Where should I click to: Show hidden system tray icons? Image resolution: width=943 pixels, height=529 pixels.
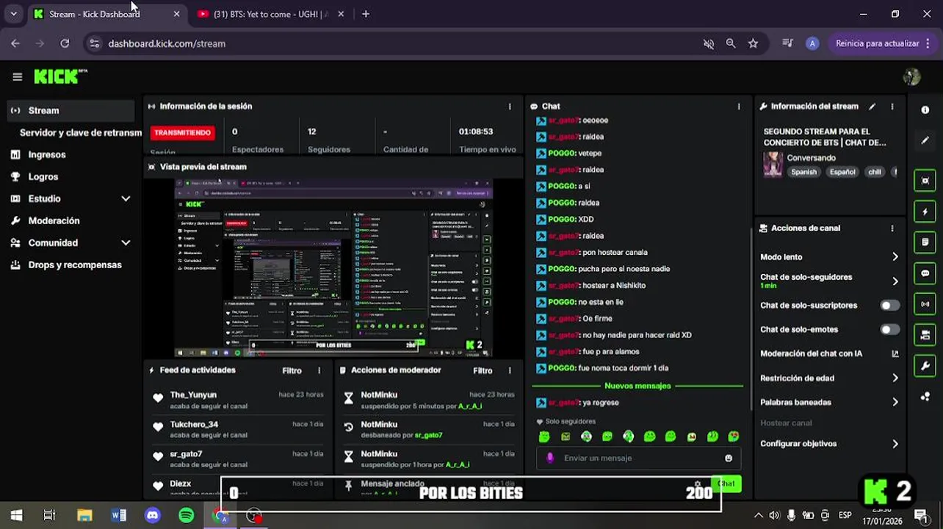pyautogui.click(x=759, y=516)
